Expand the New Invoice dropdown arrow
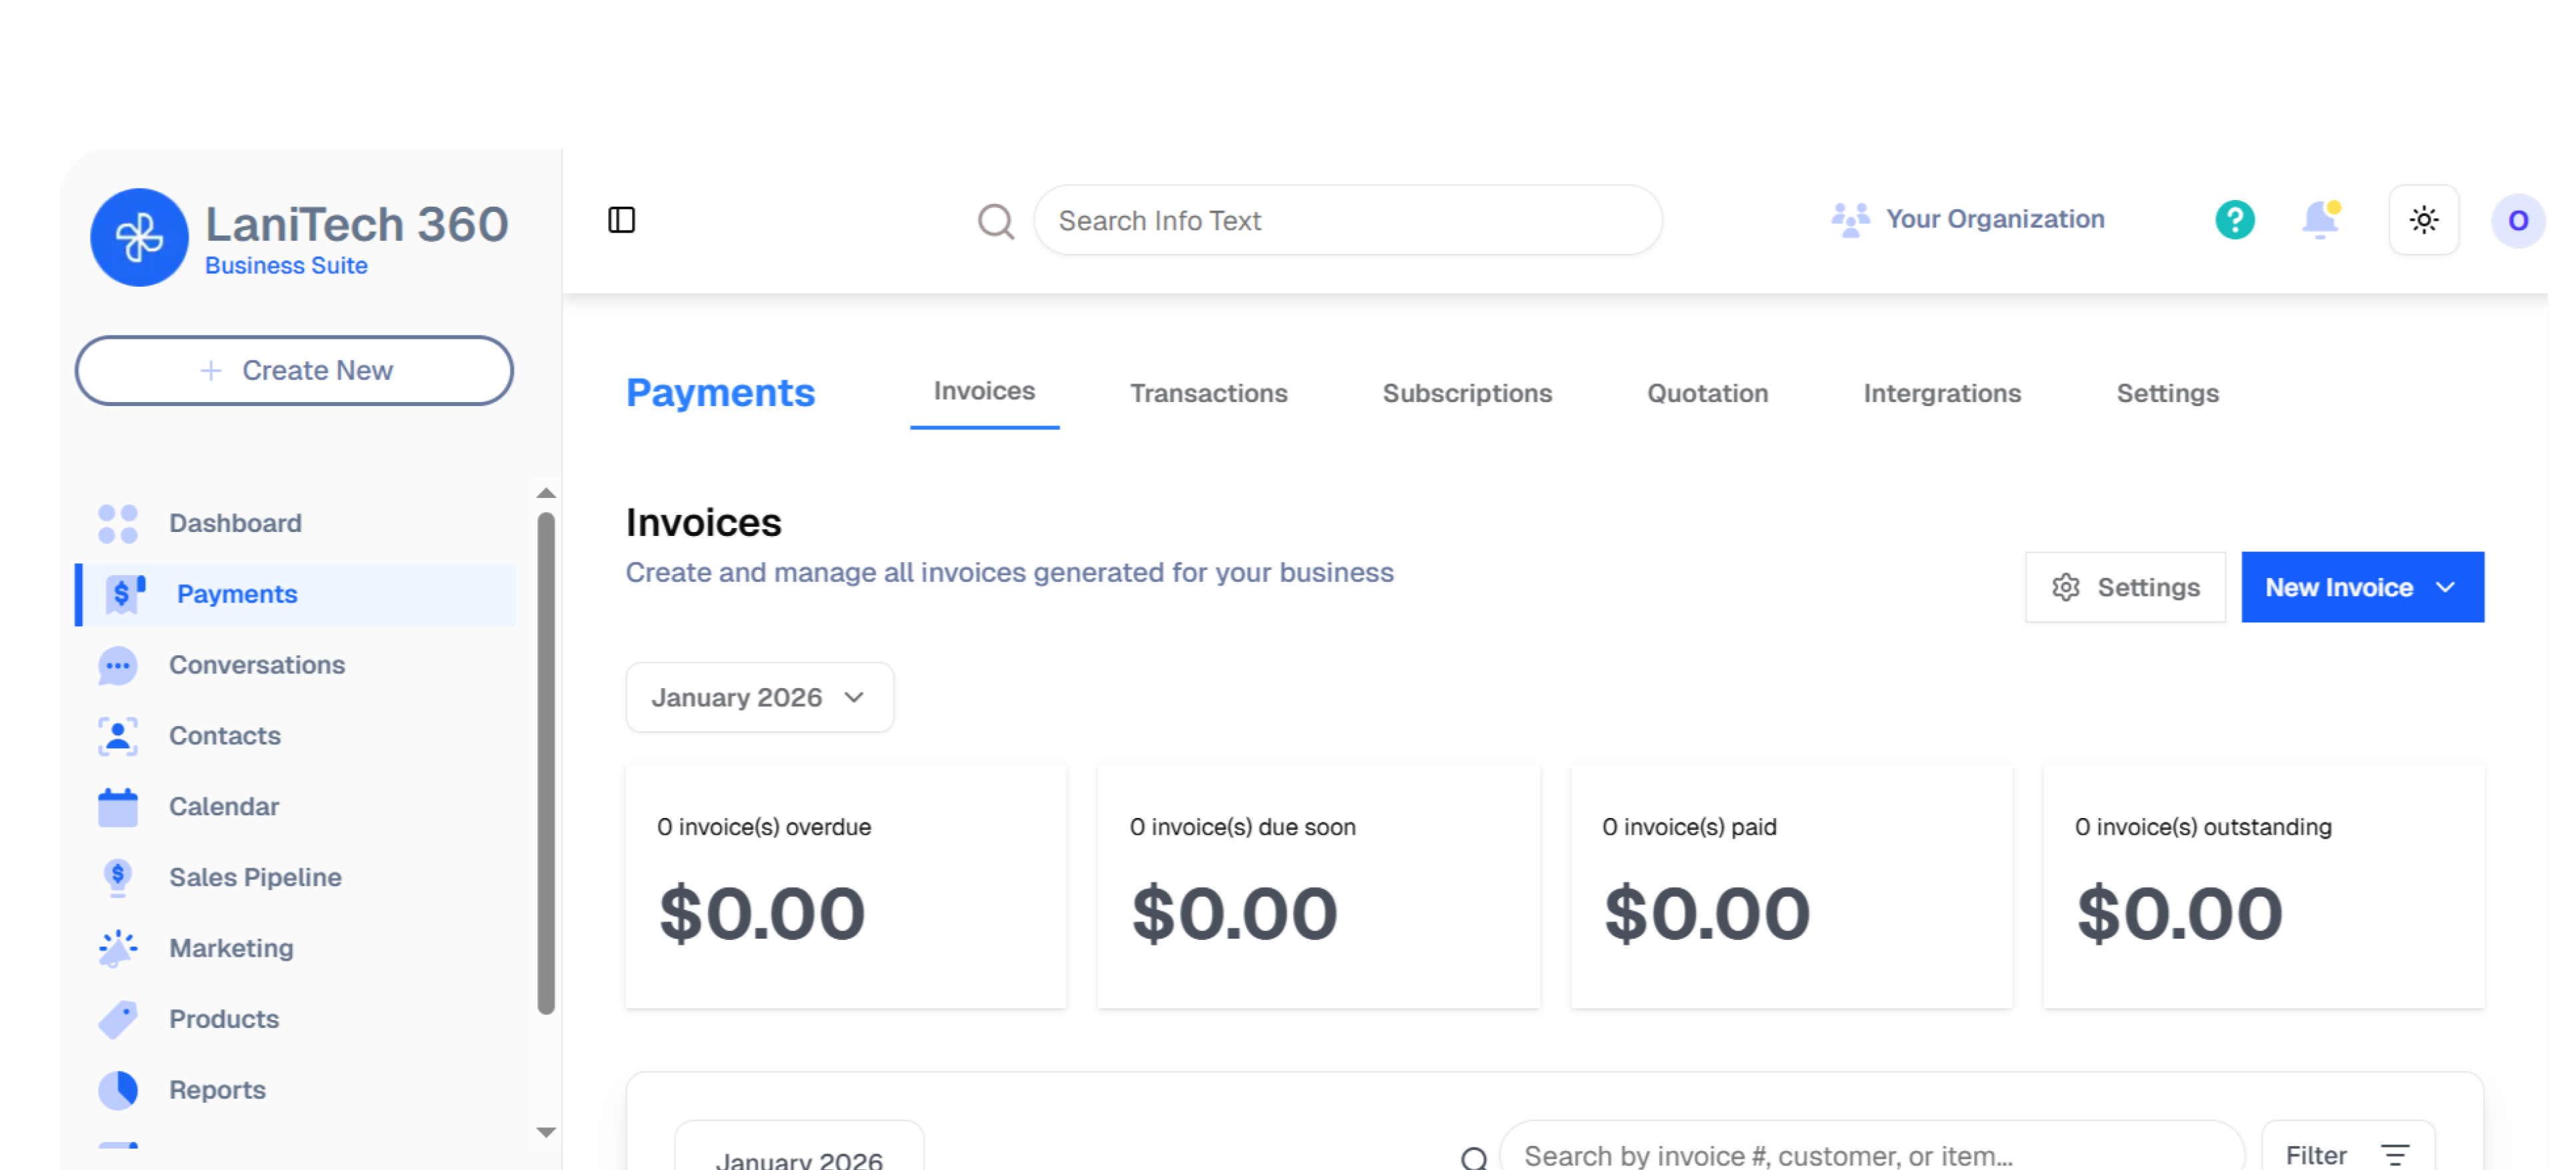 pos(2445,587)
